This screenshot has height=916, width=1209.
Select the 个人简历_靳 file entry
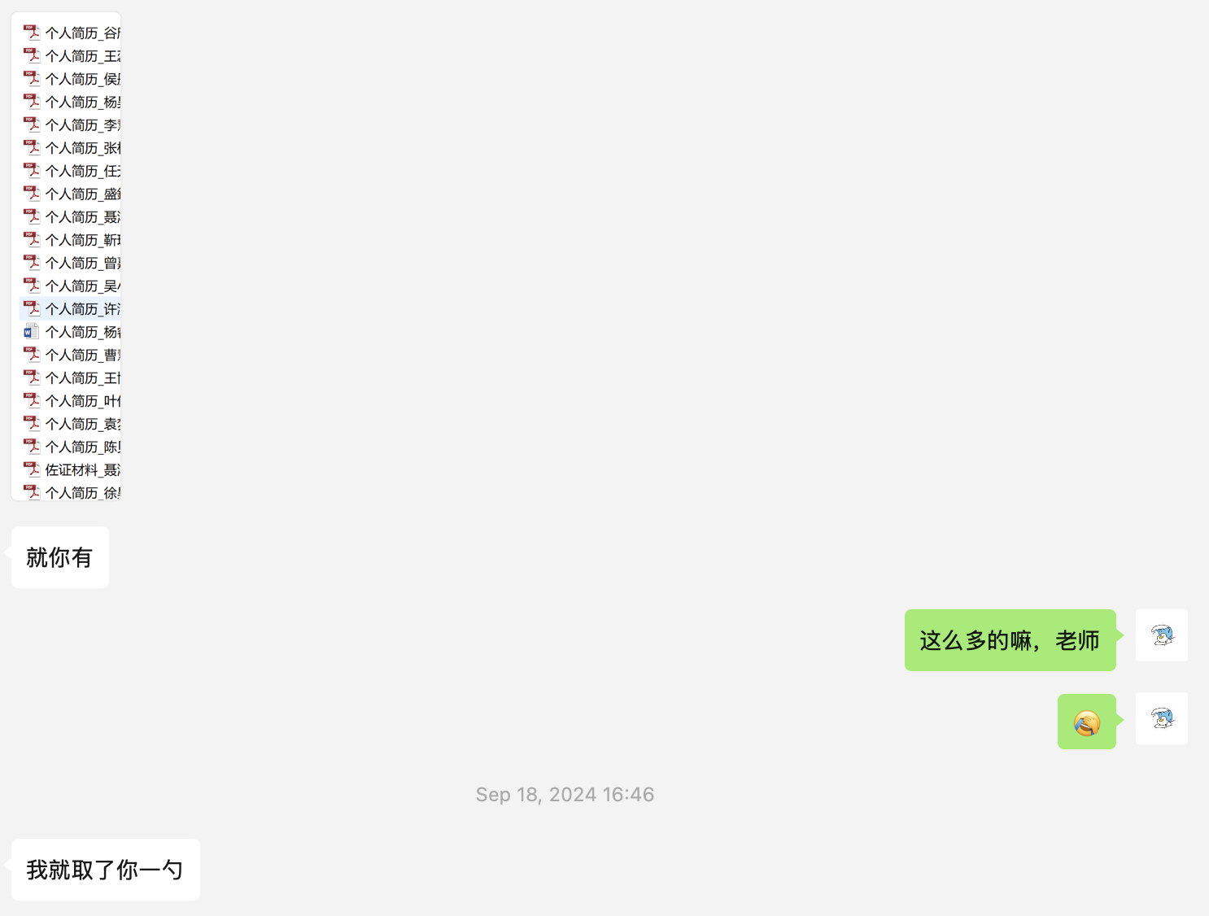point(71,240)
